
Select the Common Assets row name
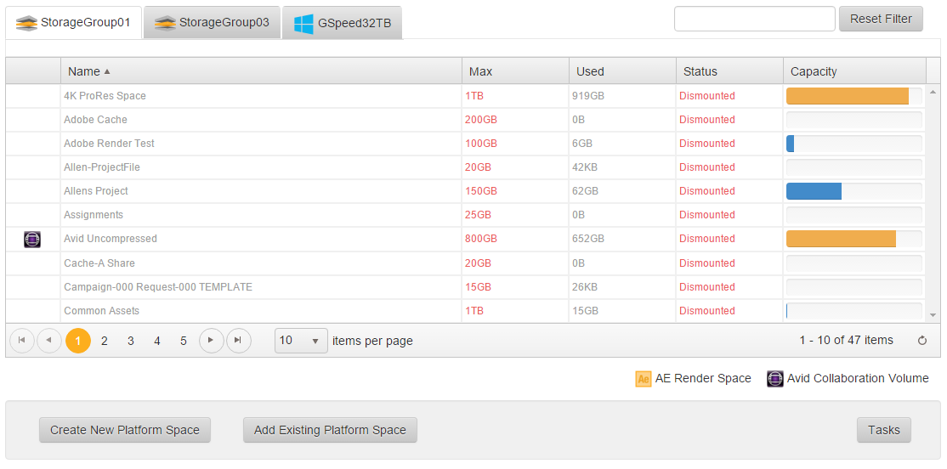click(x=101, y=311)
